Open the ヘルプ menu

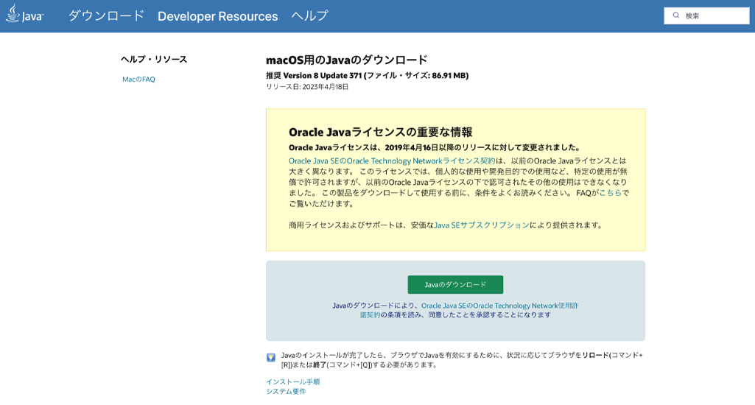309,16
